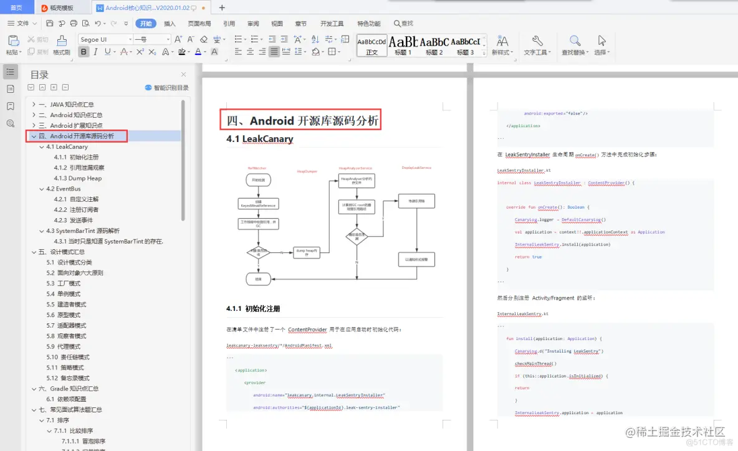Open the search panel in left sidebar
The width and height of the screenshot is (738, 451).
pyautogui.click(x=9, y=123)
